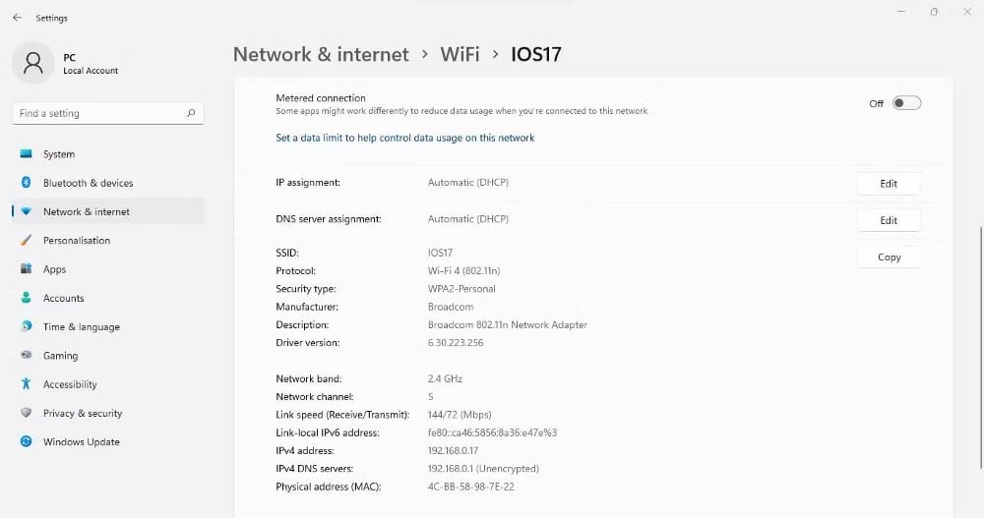
Task: Edit the DNS server assignment
Action: pyautogui.click(x=889, y=220)
